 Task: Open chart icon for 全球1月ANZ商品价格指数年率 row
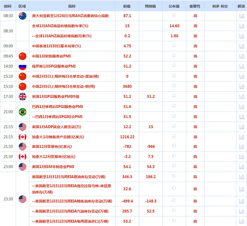click(x=242, y=26)
